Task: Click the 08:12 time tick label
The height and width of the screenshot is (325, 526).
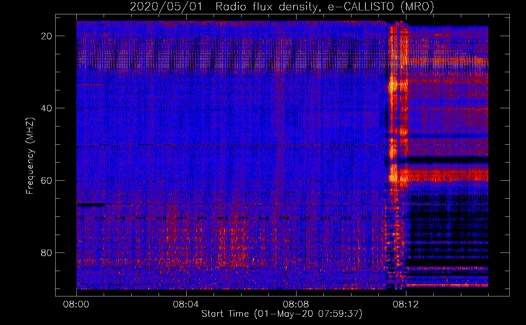Action: (x=406, y=305)
